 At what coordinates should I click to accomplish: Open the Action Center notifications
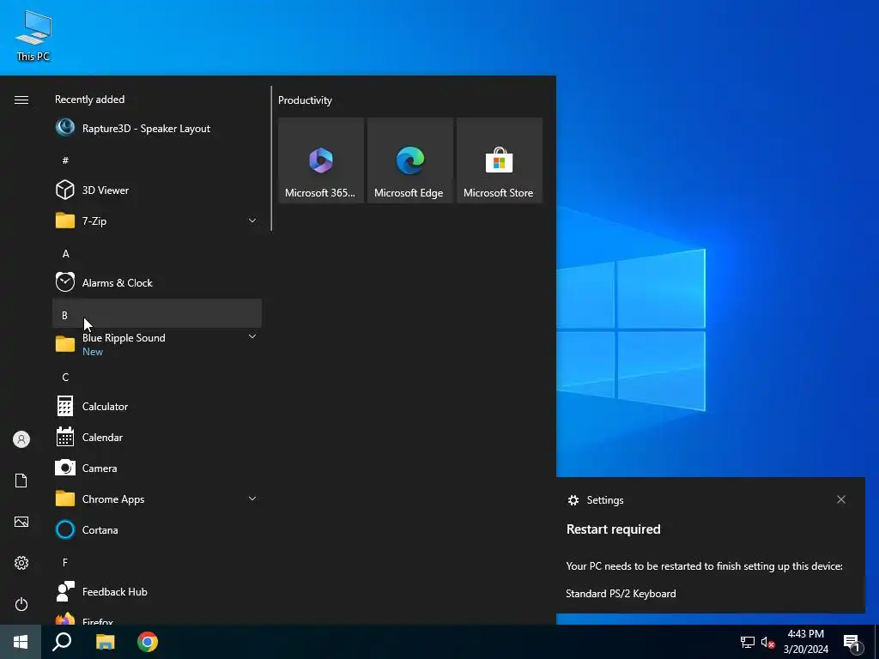(852, 642)
